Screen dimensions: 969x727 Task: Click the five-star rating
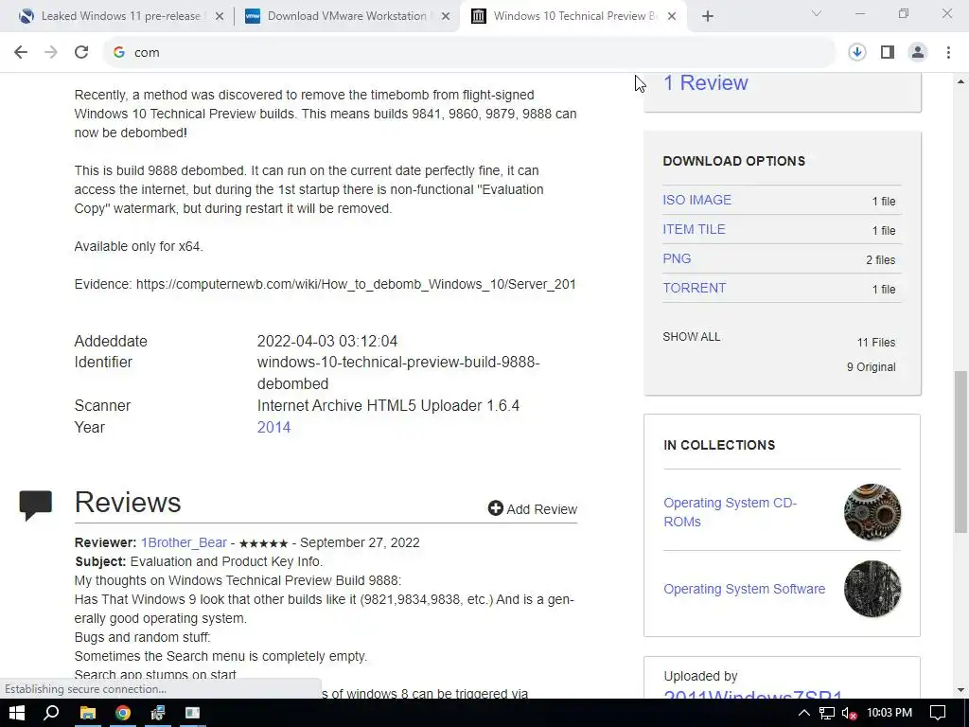263,543
